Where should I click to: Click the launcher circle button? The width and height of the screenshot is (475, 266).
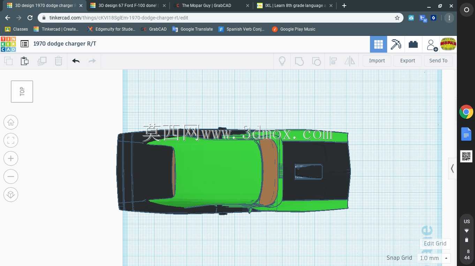click(x=466, y=10)
